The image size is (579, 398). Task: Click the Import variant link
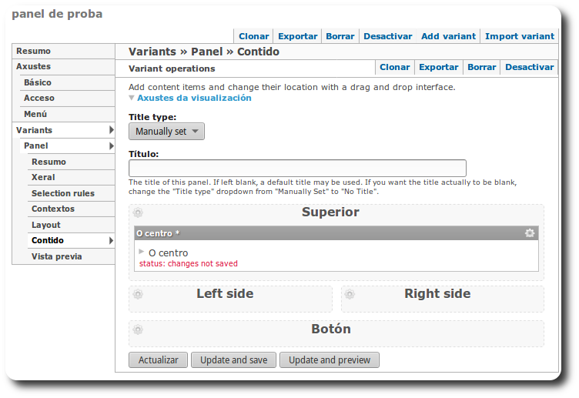point(519,36)
